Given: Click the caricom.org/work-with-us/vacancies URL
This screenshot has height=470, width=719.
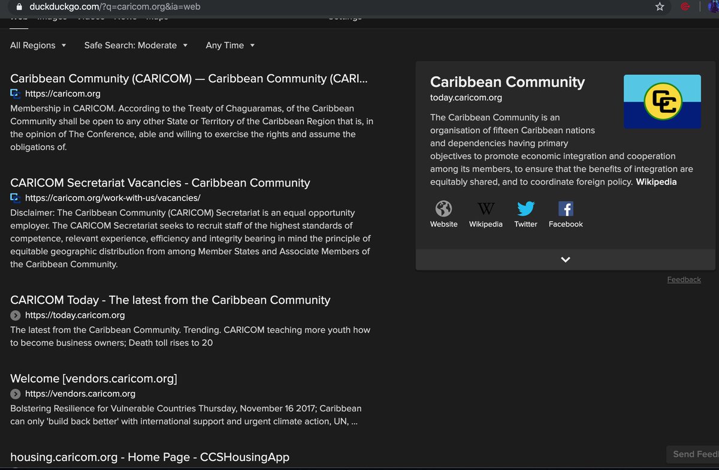Looking at the screenshot, I should 113,198.
